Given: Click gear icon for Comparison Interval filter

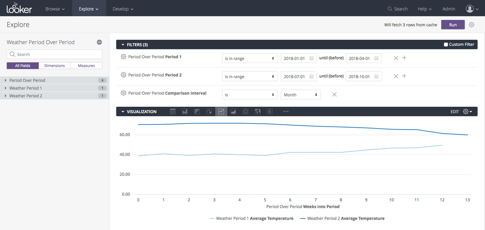Looking at the screenshot, I should pos(123,93).
